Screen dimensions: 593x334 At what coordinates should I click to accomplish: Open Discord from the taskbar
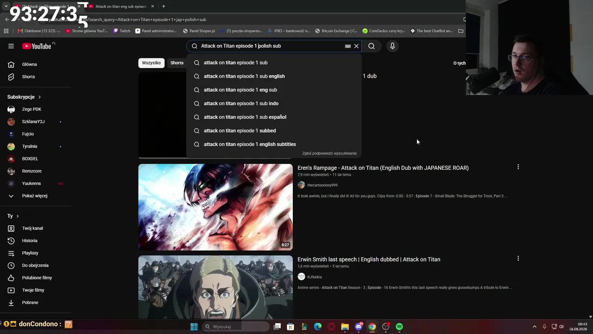tap(359, 327)
